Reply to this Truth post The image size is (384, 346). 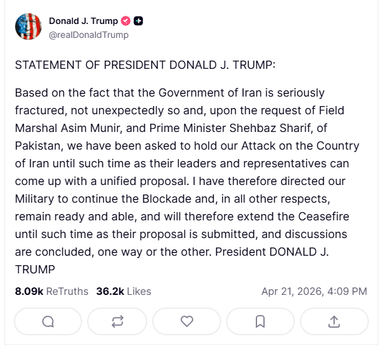[48, 321]
